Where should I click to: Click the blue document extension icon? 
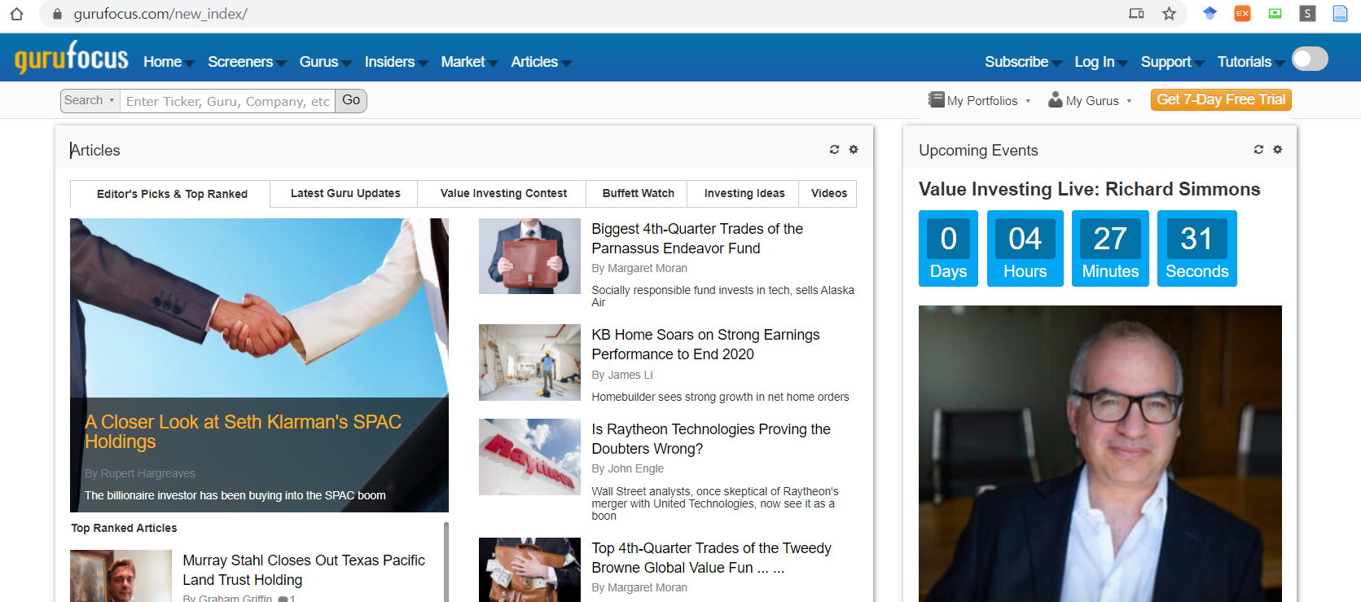pyautogui.click(x=1340, y=13)
